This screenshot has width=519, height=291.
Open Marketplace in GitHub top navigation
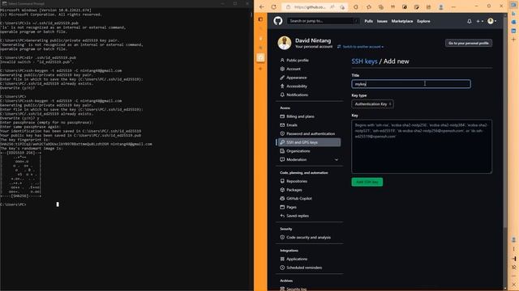tap(402, 21)
